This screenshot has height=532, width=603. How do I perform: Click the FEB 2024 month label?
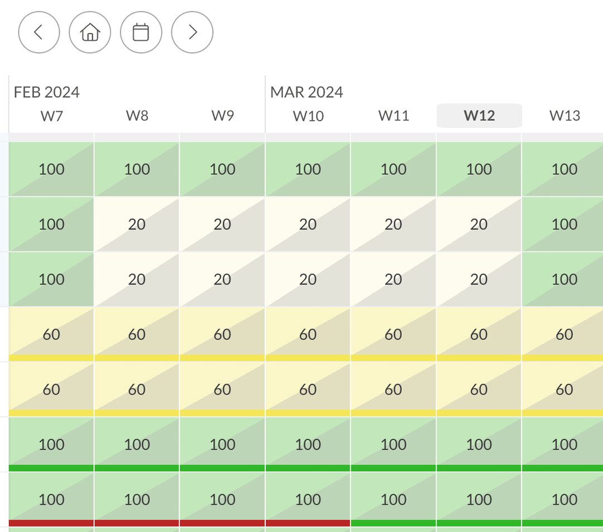point(46,92)
